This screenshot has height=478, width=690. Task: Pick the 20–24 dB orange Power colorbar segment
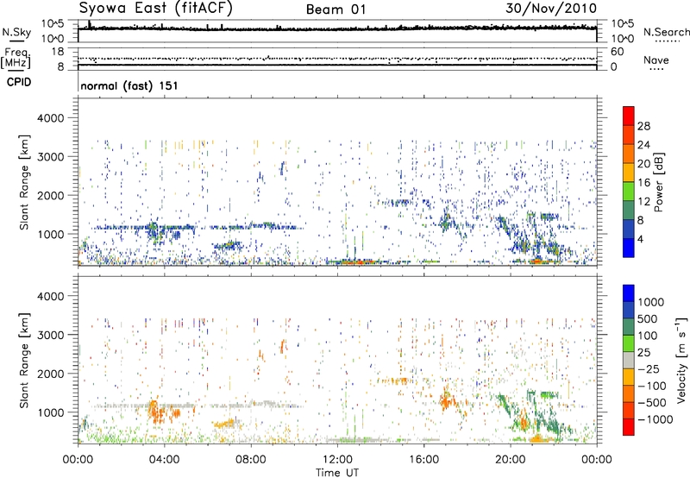(629, 154)
